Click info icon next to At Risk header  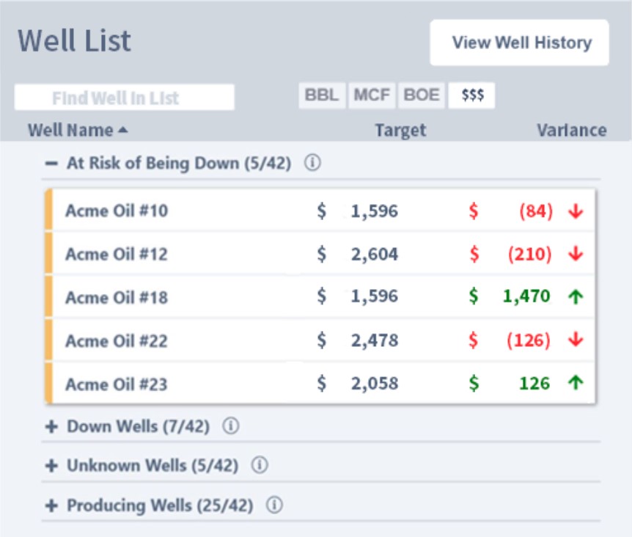pos(312,164)
